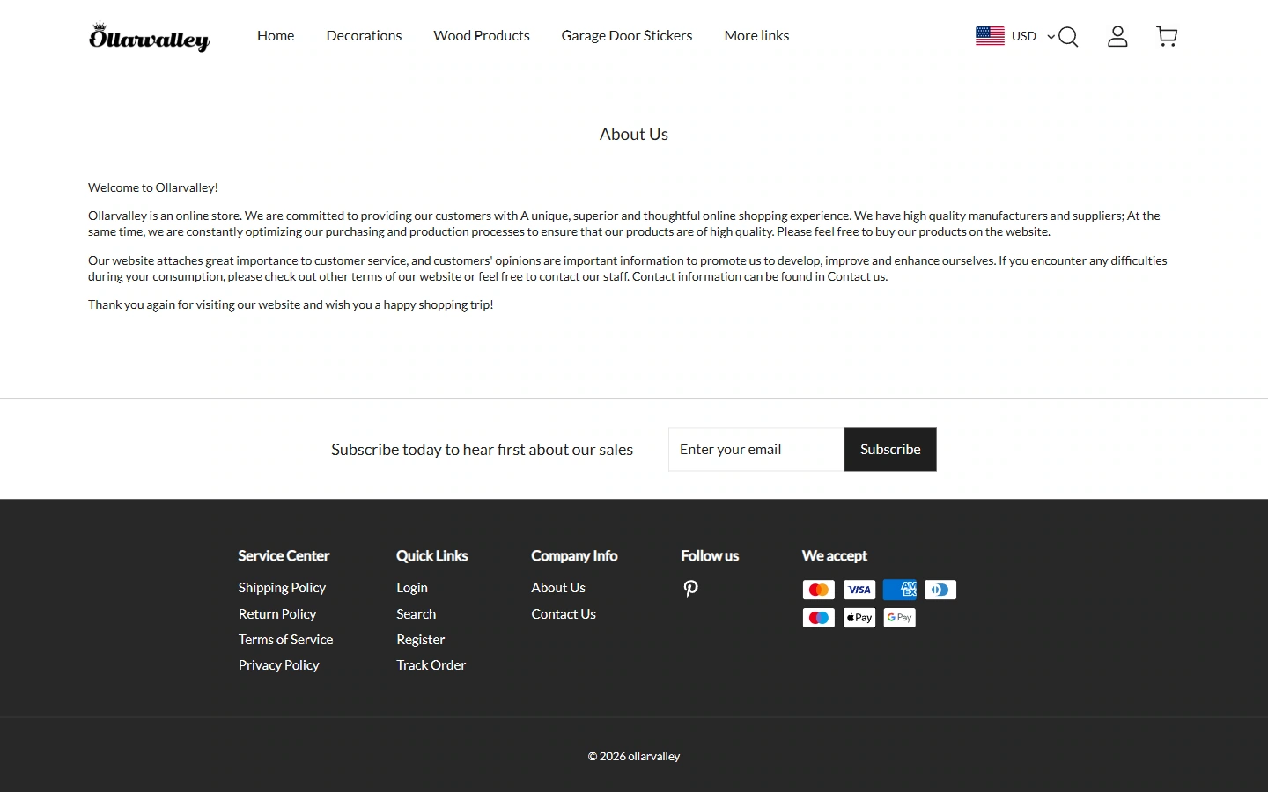Click the US flag icon
The image size is (1268, 792).
click(x=990, y=36)
